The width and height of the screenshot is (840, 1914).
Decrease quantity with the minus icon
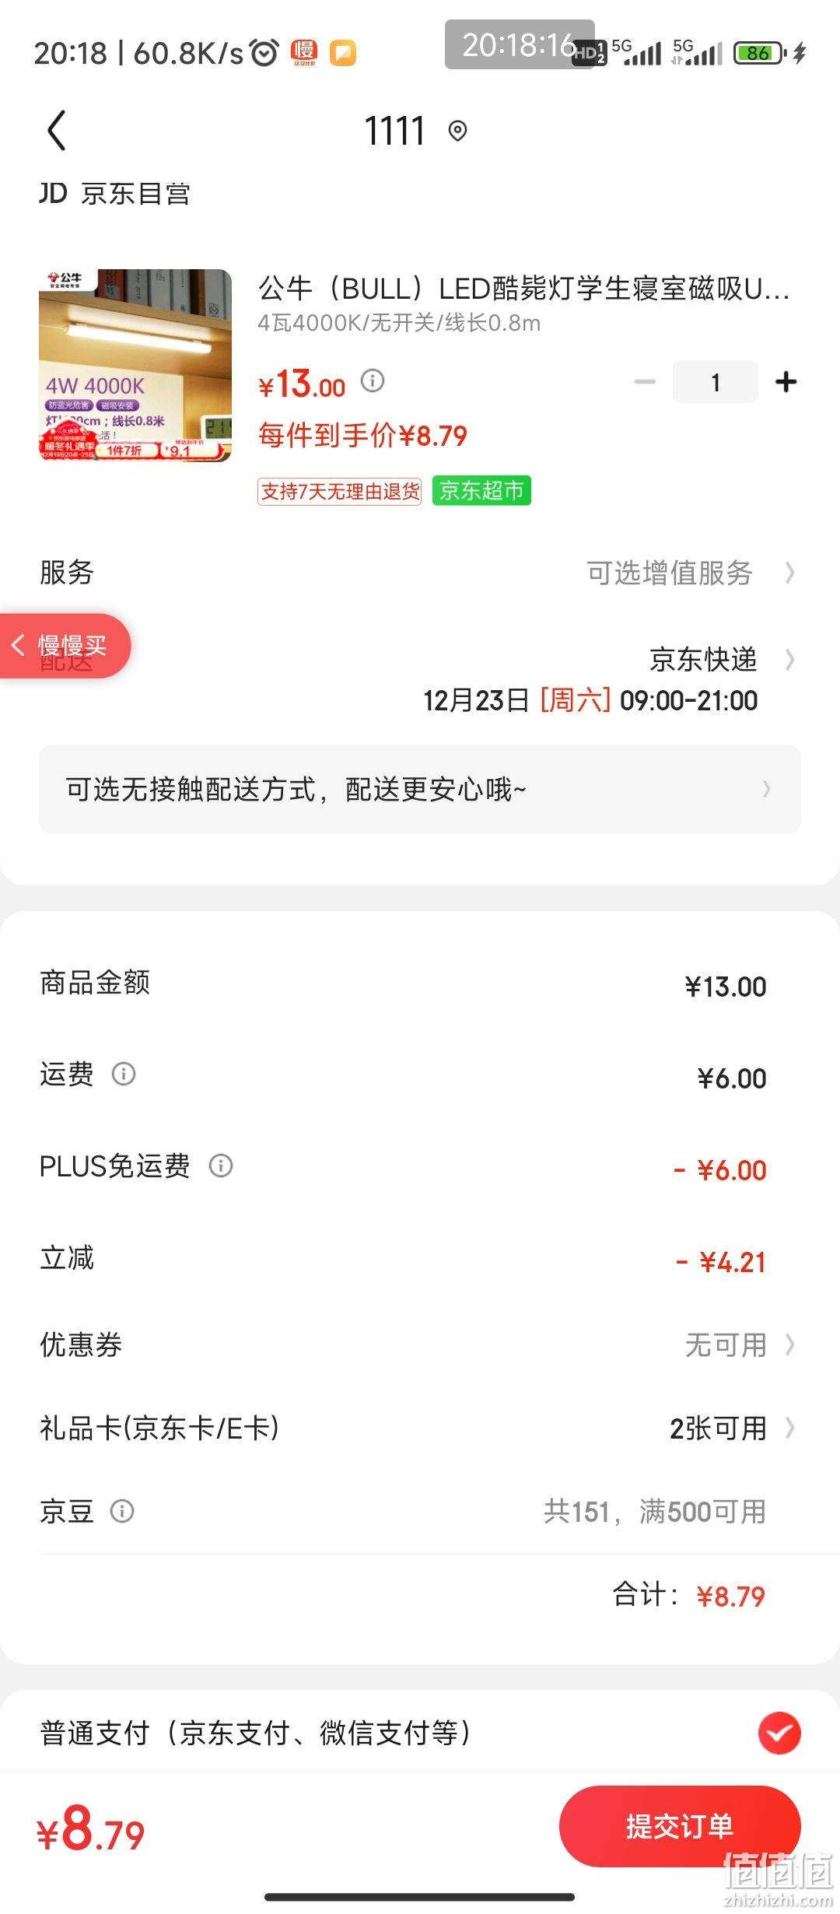645,382
